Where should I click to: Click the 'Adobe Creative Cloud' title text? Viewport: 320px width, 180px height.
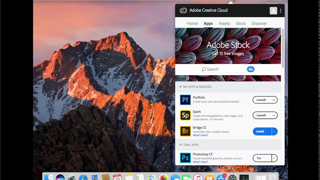(x=208, y=10)
